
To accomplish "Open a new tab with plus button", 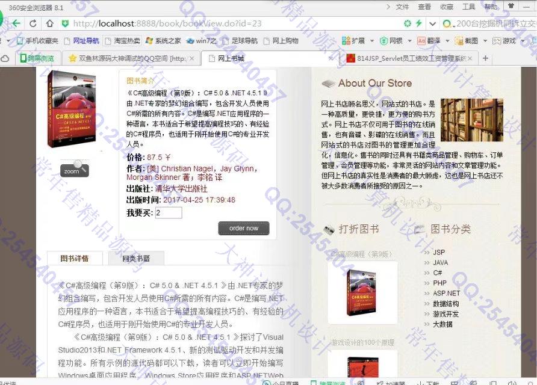I will point(485,58).
